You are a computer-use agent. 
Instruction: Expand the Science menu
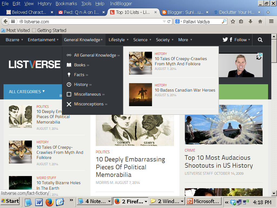click(x=142, y=40)
